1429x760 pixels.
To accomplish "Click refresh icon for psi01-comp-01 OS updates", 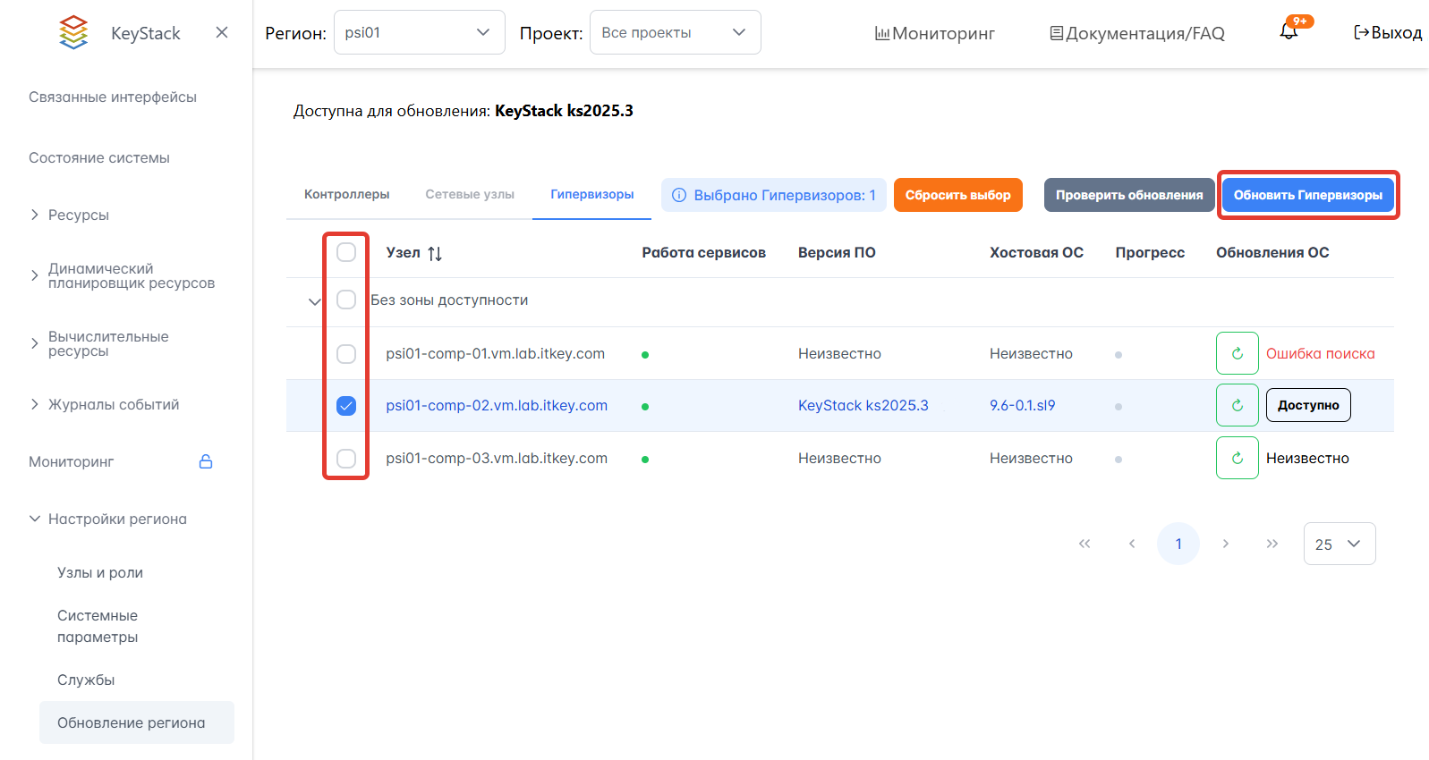I will 1237,353.
